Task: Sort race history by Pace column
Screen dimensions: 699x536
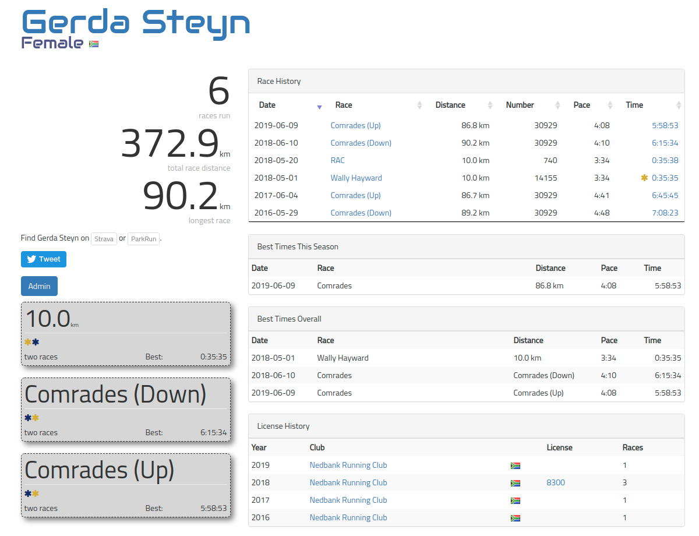Action: 581,105
